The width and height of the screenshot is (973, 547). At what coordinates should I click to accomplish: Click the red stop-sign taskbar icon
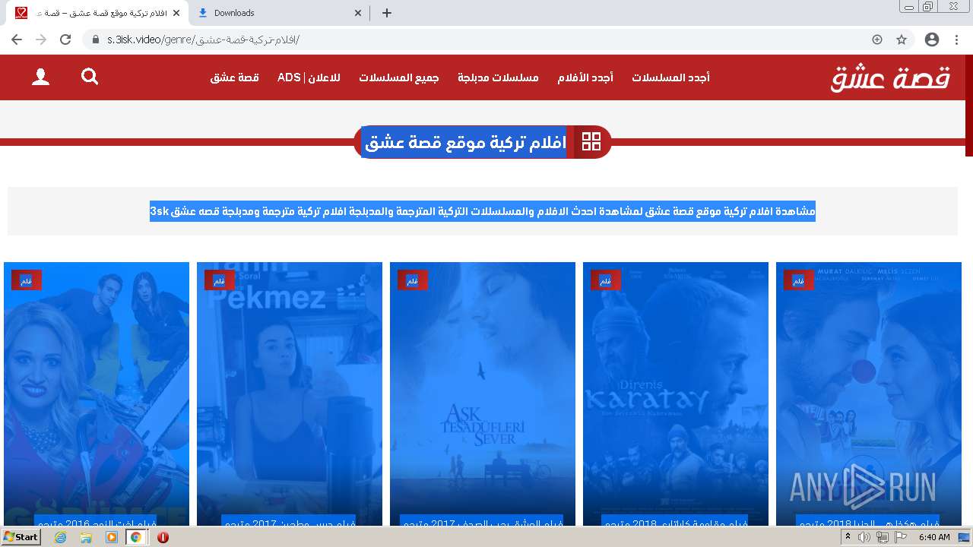(163, 537)
